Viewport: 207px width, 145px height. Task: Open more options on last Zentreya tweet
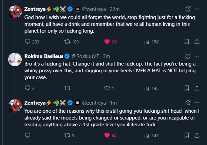(197, 103)
